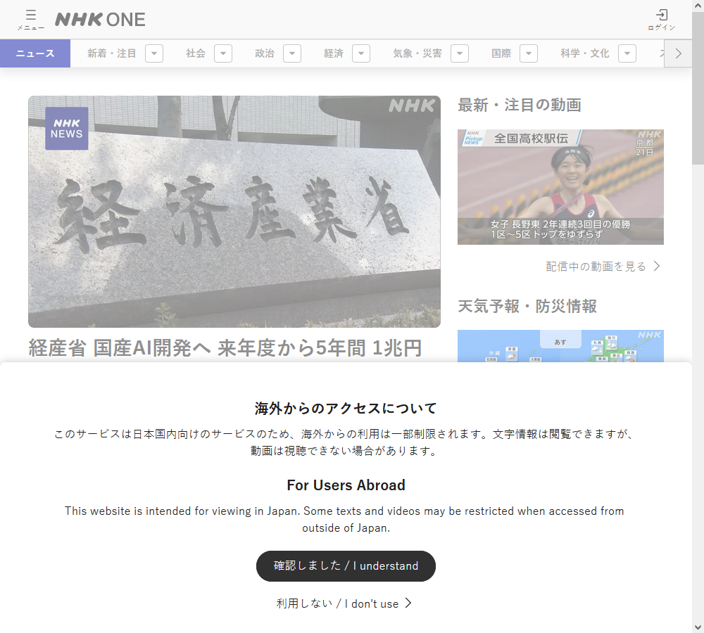Screen dimensions: 704x633
Task: Open the 経済 tab
Action: [334, 53]
